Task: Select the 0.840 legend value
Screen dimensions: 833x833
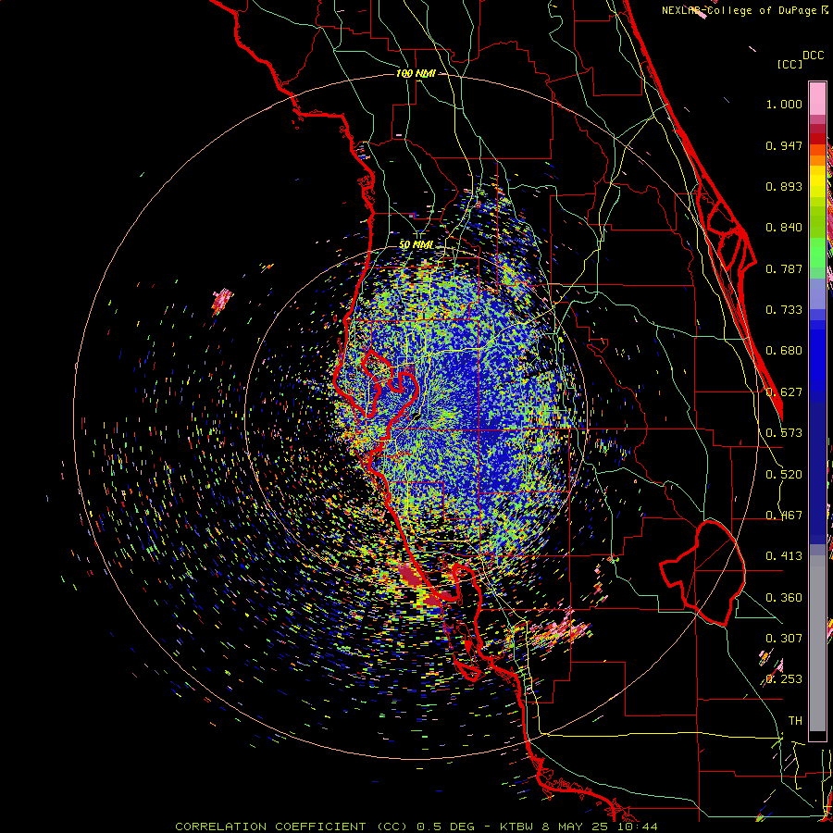Action: click(784, 228)
